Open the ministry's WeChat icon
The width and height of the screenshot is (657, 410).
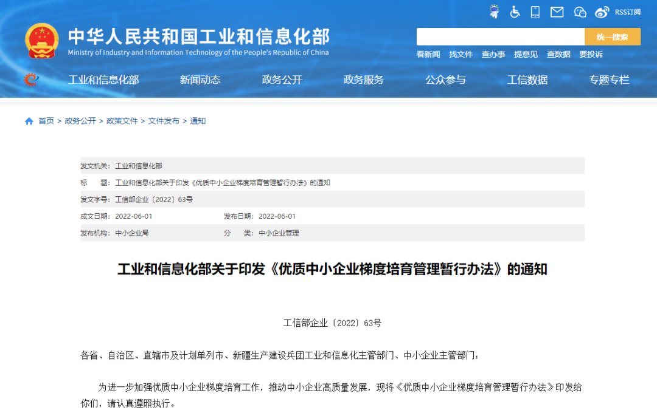[579, 12]
